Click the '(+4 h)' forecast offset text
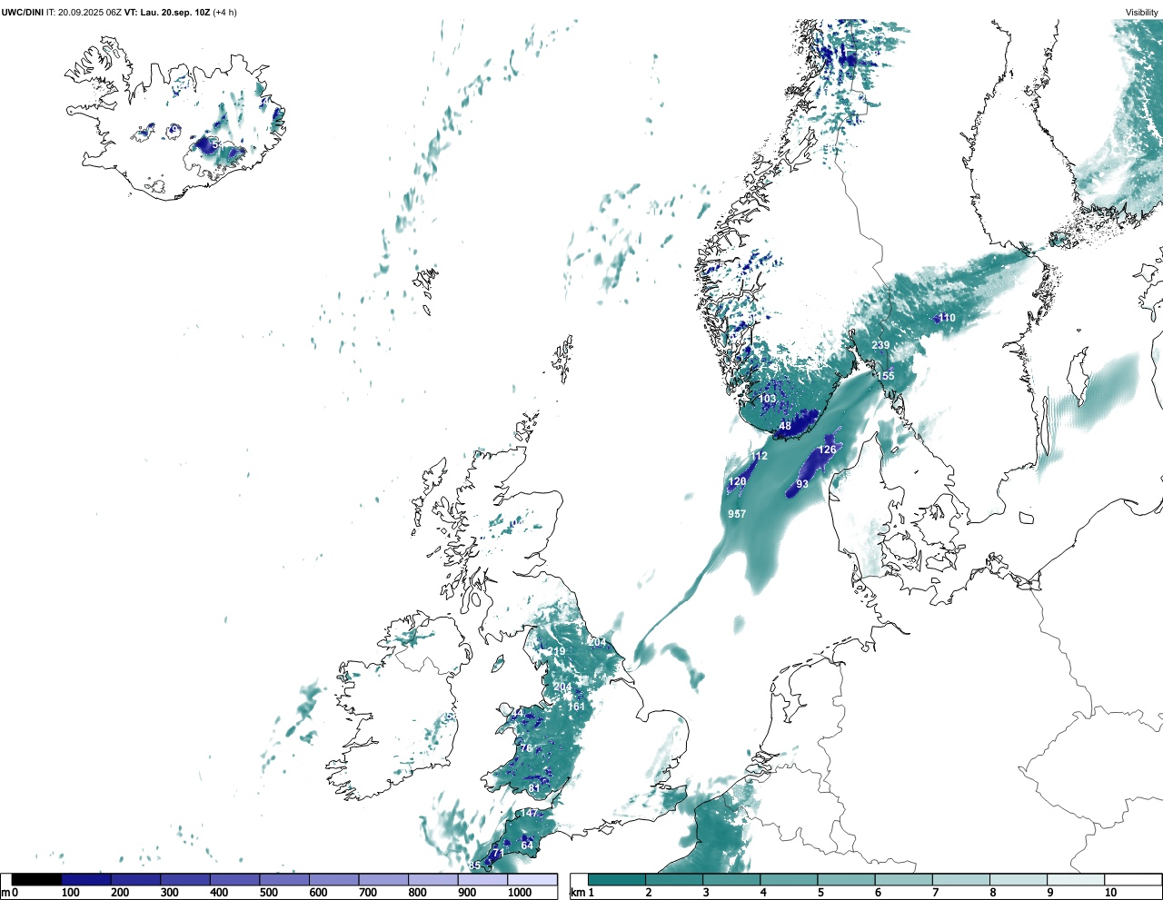Image resolution: width=1163 pixels, height=900 pixels. coord(224,13)
